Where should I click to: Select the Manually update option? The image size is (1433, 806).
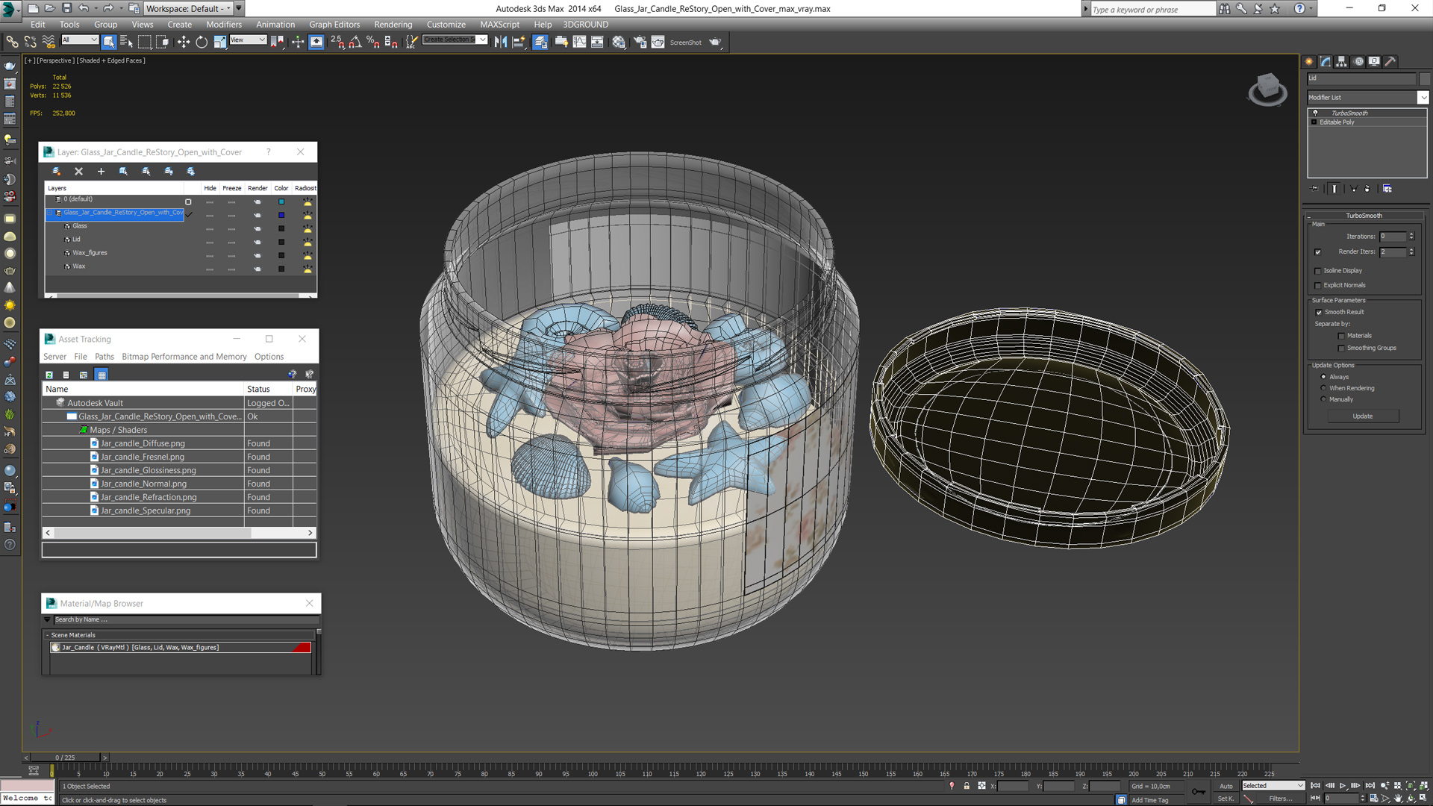pyautogui.click(x=1323, y=399)
